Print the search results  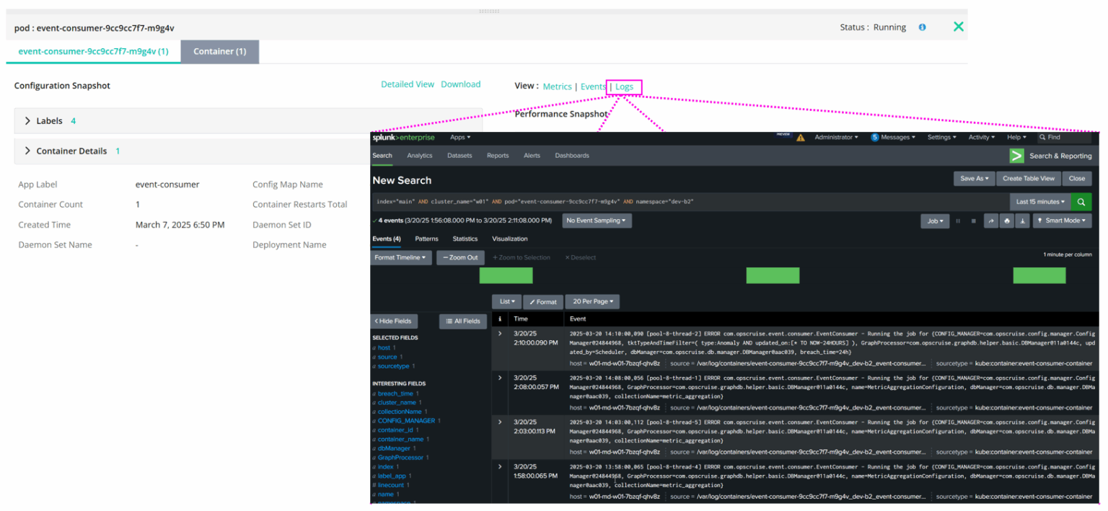[1006, 221]
